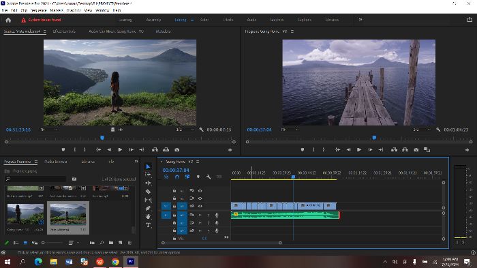Mute the A1 audio track
The height and width of the screenshot is (268, 477).
coord(200,215)
